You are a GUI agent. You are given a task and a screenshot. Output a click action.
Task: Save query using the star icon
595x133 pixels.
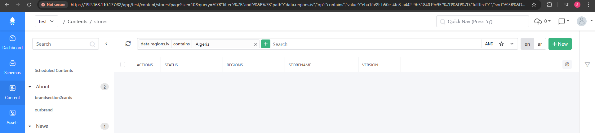pos(501,44)
